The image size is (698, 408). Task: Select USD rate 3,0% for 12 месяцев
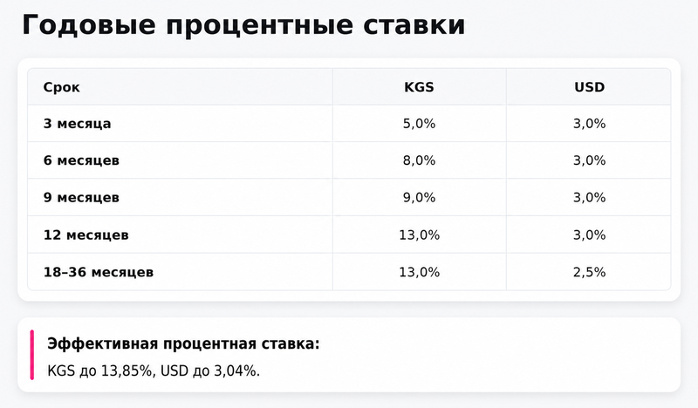(x=590, y=235)
